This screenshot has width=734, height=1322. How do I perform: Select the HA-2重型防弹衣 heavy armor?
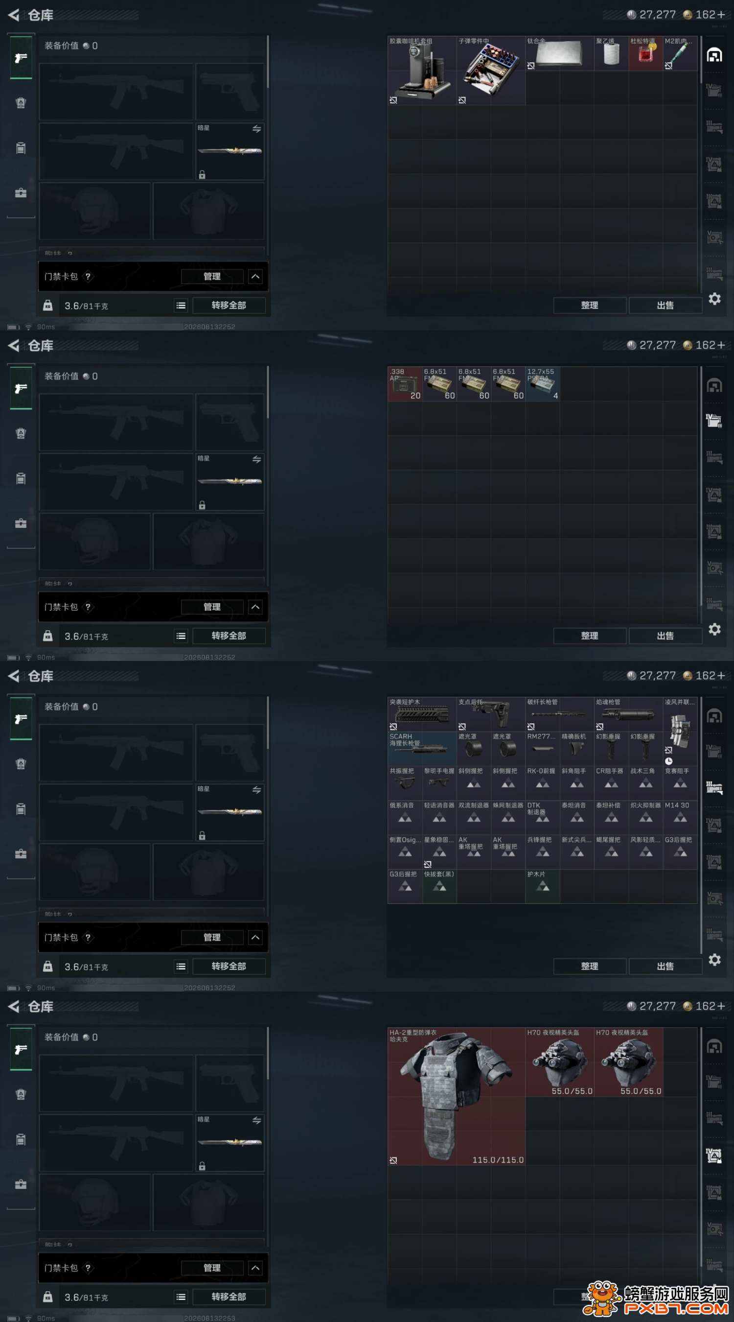click(x=457, y=1097)
